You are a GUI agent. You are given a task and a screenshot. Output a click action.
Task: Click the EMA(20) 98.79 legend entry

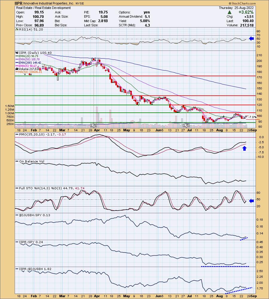pyautogui.click(x=28, y=56)
